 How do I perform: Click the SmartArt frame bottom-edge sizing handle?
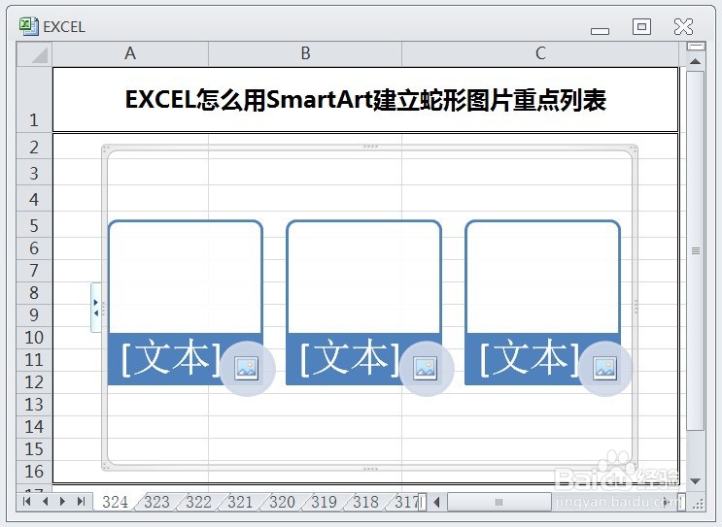pos(370,469)
